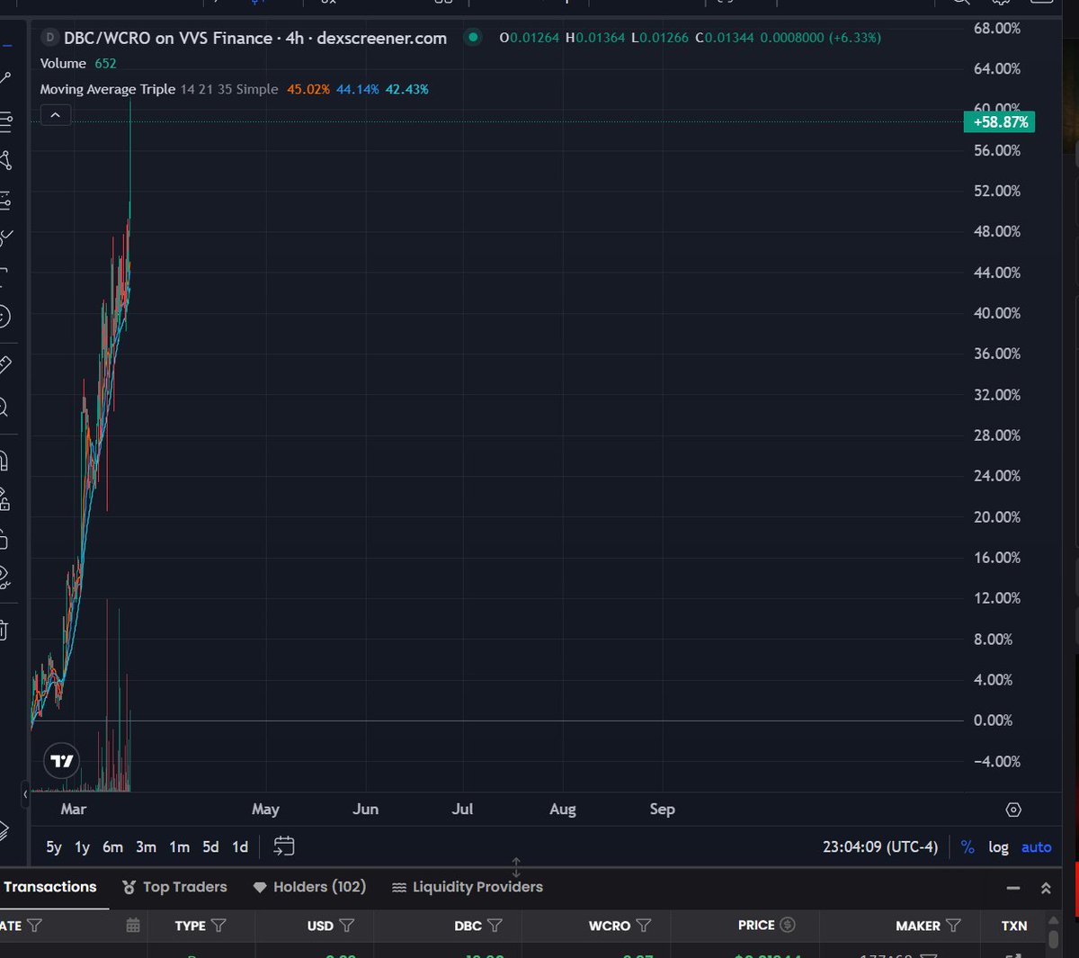The image size is (1079, 958).
Task: Click the (+6.33%) change readout
Action: 854,38
